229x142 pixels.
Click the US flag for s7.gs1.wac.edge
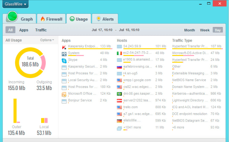tap(119, 114)
